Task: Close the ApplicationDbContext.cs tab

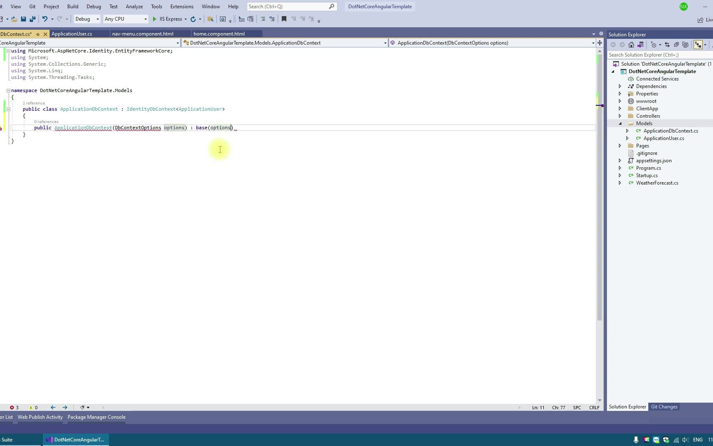Action: [x=45, y=34]
